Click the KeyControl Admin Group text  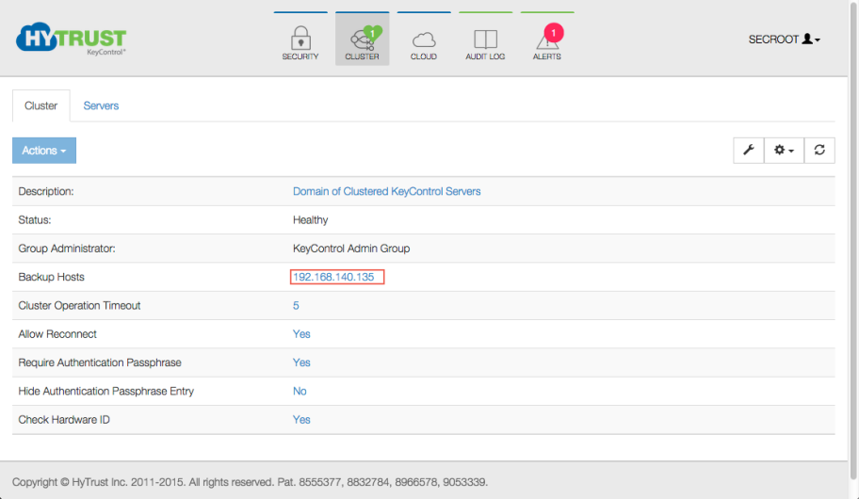pyautogui.click(x=351, y=249)
